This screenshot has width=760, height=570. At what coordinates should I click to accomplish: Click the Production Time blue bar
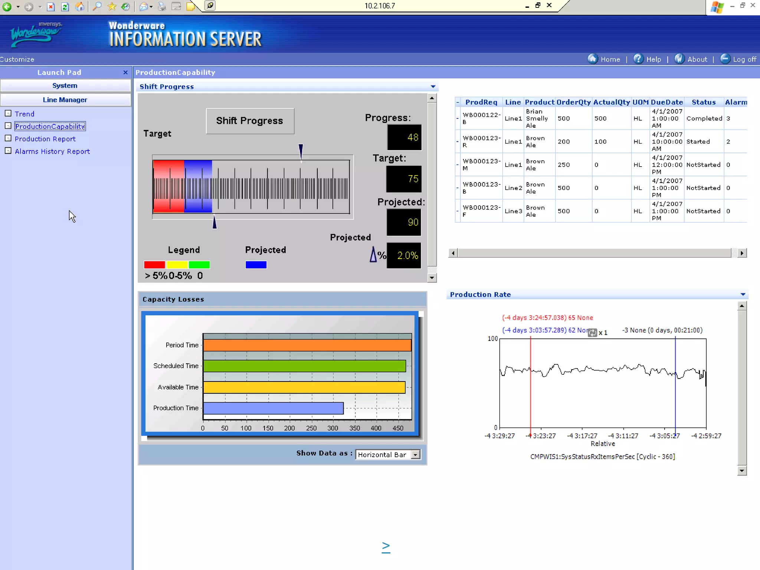[x=273, y=408]
